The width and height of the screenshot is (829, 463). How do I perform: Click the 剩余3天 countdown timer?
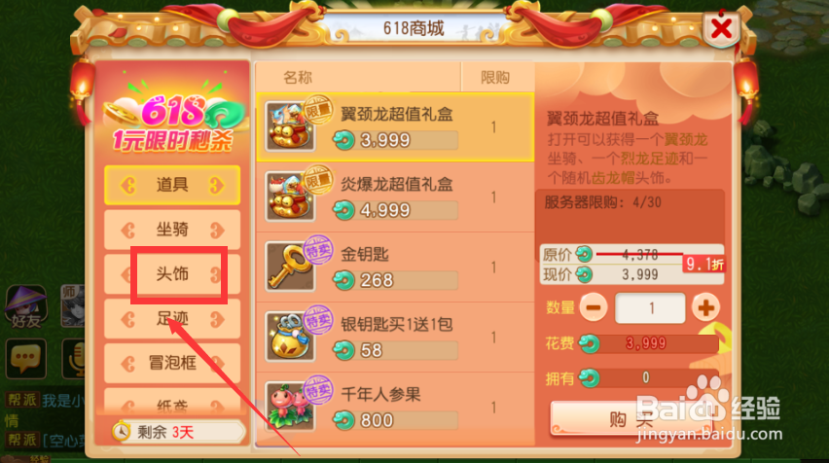click(x=178, y=432)
